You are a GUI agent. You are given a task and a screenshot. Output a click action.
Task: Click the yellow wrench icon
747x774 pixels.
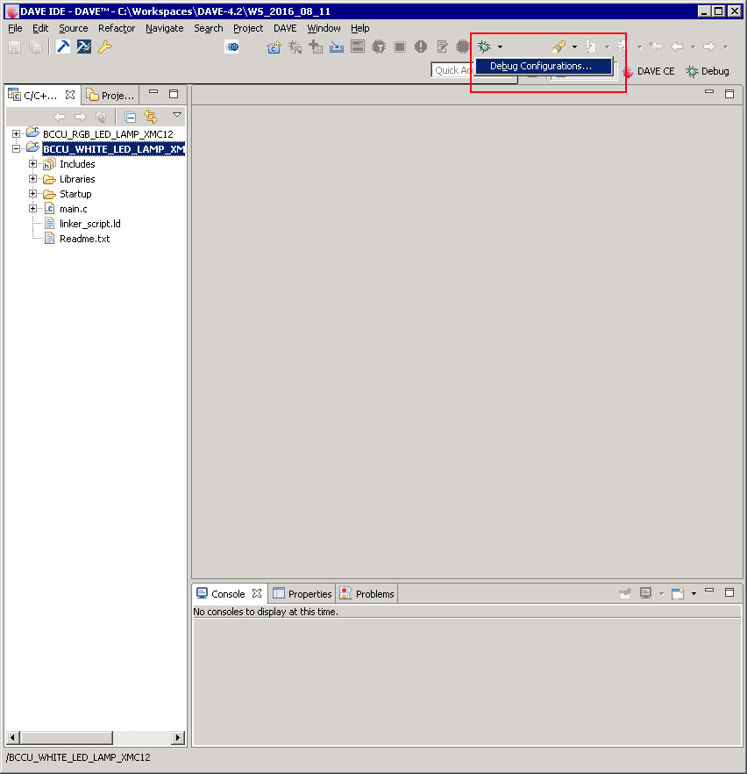104,47
